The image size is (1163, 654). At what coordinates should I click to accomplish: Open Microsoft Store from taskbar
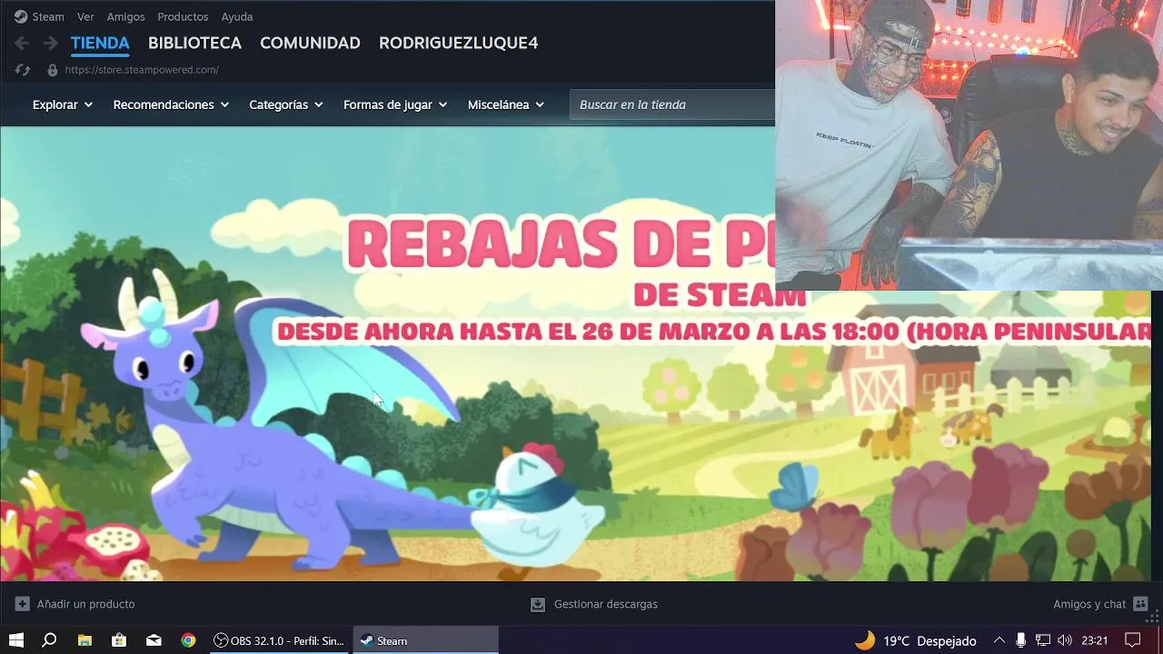(119, 640)
